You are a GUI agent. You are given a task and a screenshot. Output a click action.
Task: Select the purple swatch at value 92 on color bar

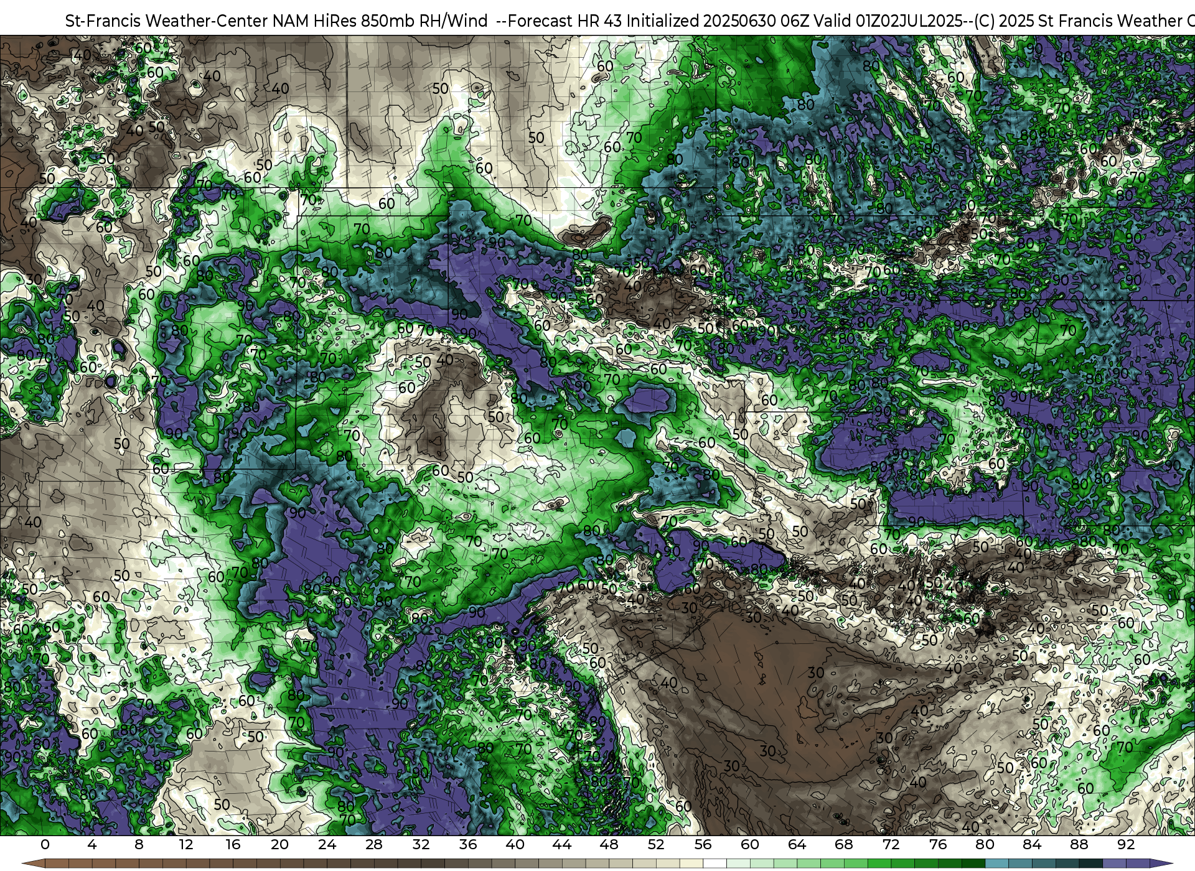tap(1138, 864)
